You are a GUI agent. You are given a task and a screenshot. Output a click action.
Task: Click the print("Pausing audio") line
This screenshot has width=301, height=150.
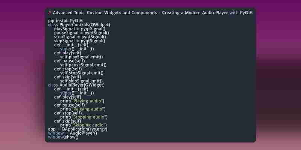[x=83, y=109]
